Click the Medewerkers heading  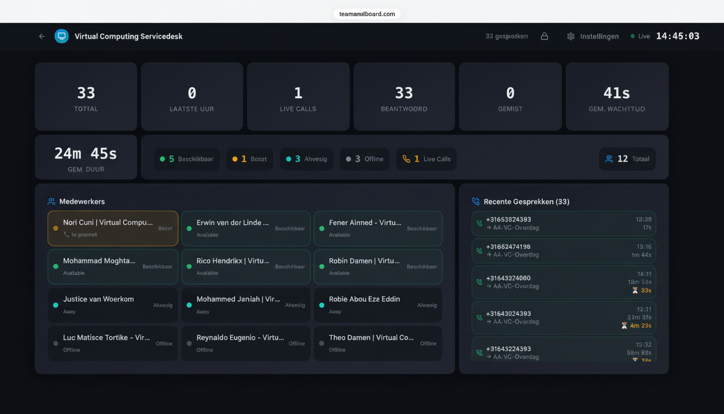[82, 202]
